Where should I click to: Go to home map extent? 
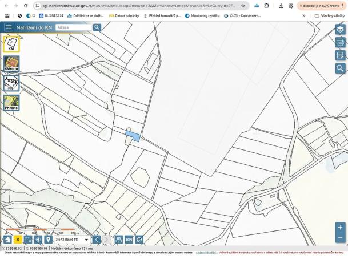pyautogui.click(x=7, y=240)
